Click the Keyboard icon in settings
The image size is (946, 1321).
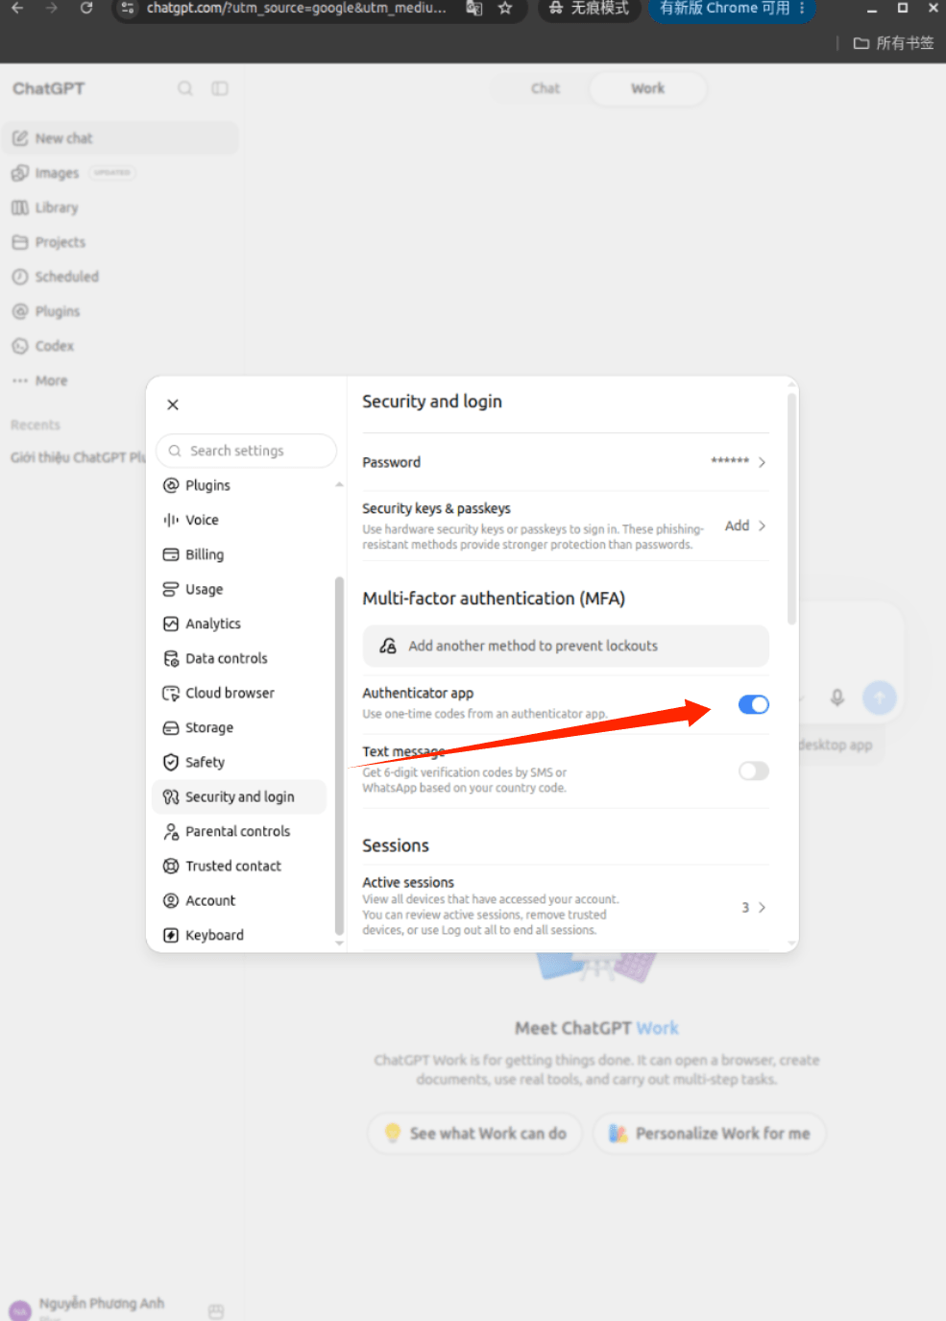click(171, 935)
